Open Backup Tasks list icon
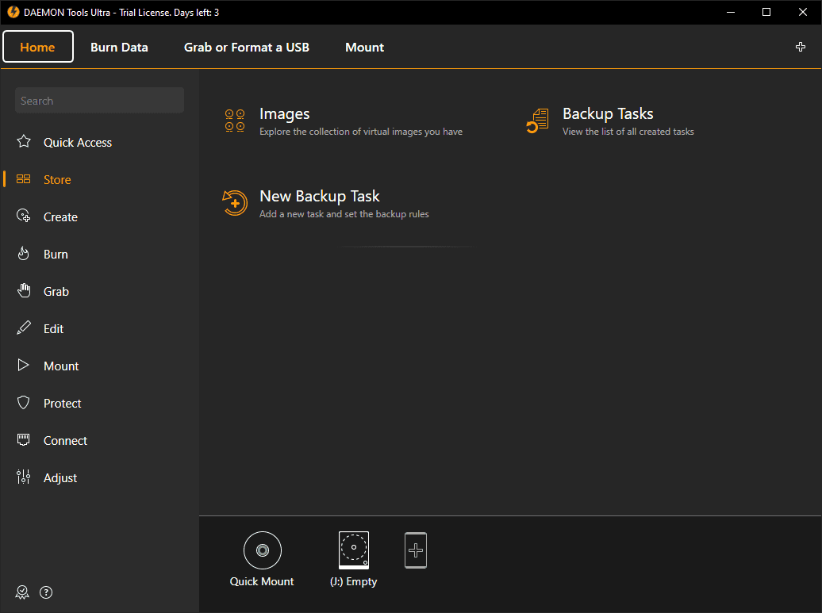822x613 pixels. (x=538, y=121)
